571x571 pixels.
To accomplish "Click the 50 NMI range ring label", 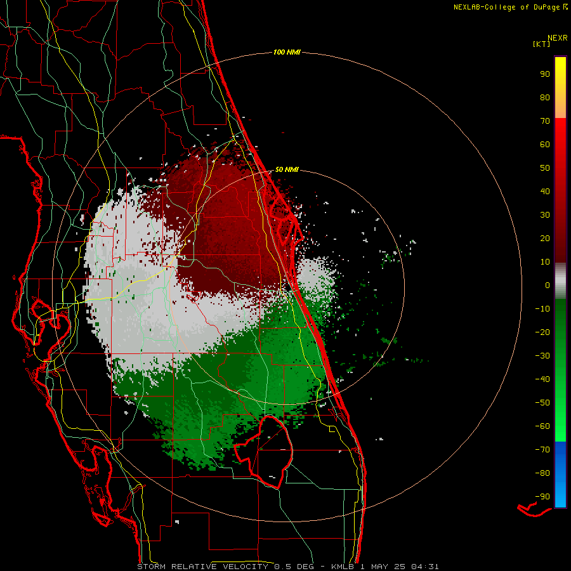I will click(287, 169).
